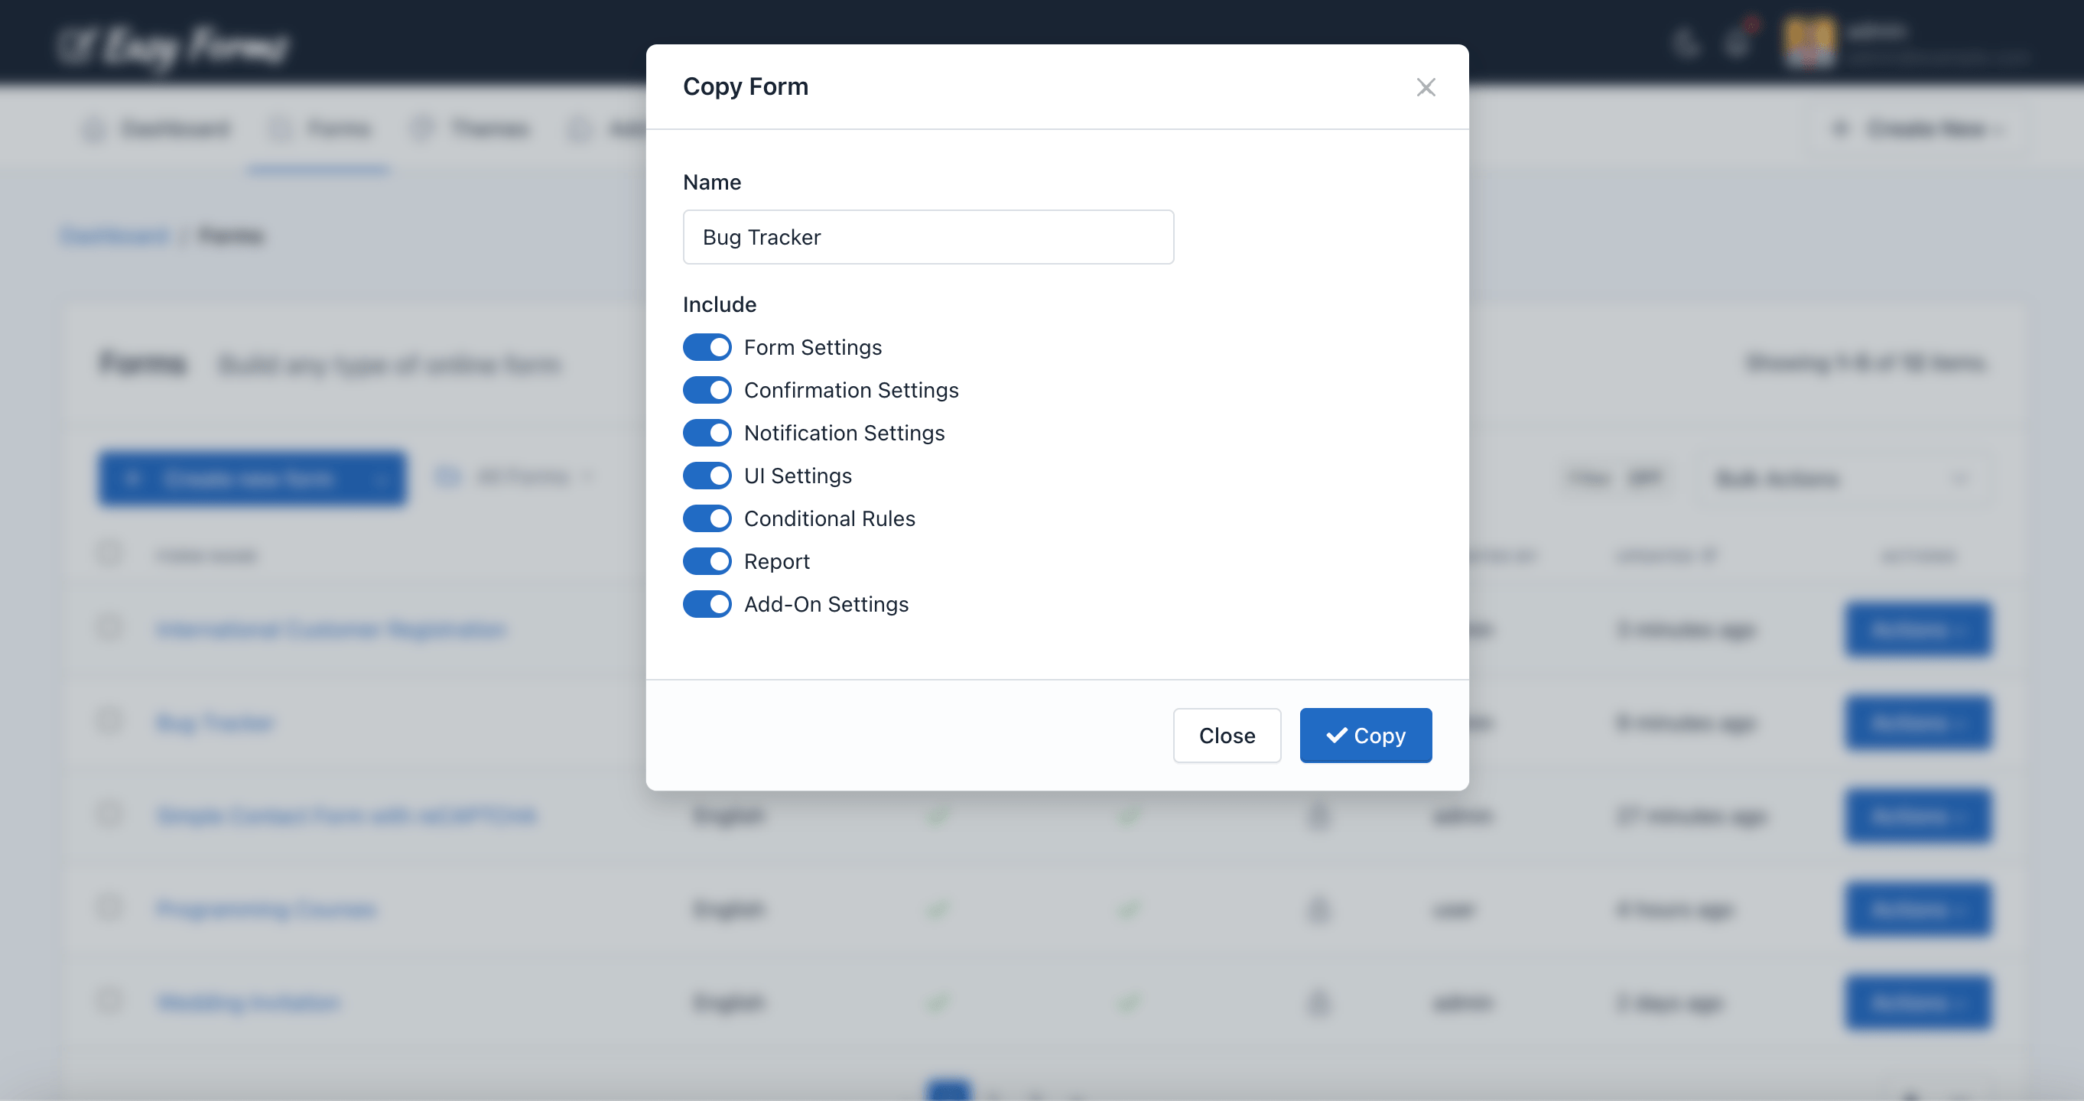The height and width of the screenshot is (1101, 2084).
Task: Turn off Notification Settings switch
Action: (x=706, y=433)
